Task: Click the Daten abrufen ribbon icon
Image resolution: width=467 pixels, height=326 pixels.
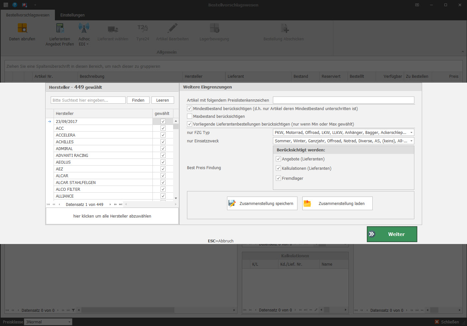Action: click(x=22, y=28)
